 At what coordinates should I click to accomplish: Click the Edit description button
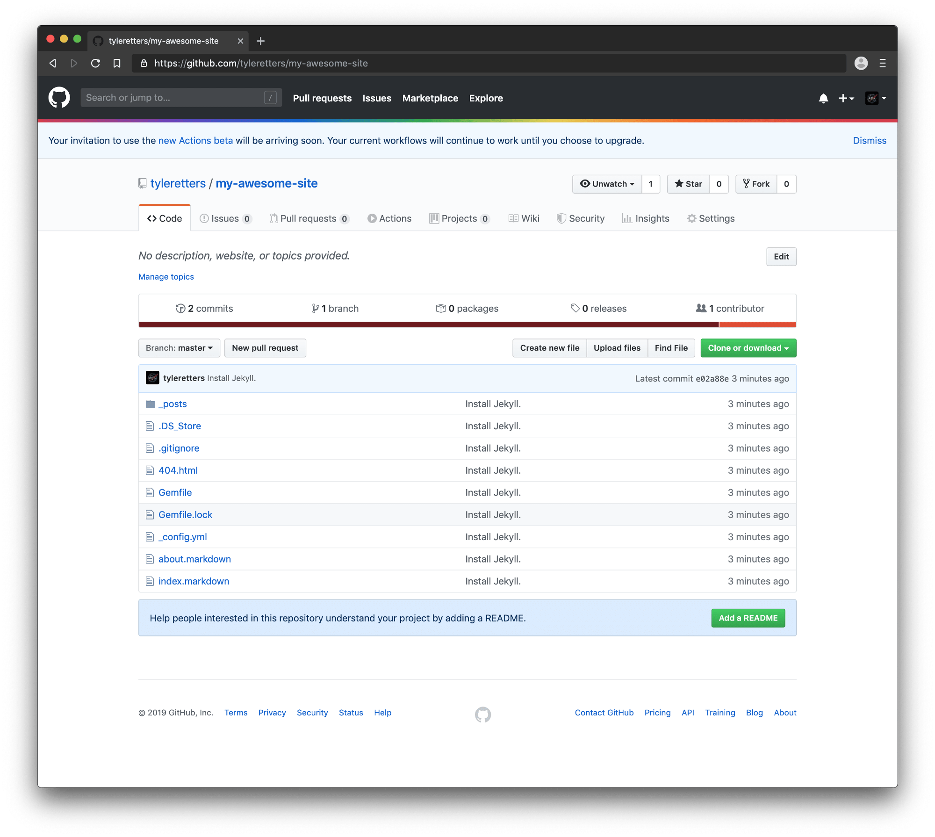781,256
